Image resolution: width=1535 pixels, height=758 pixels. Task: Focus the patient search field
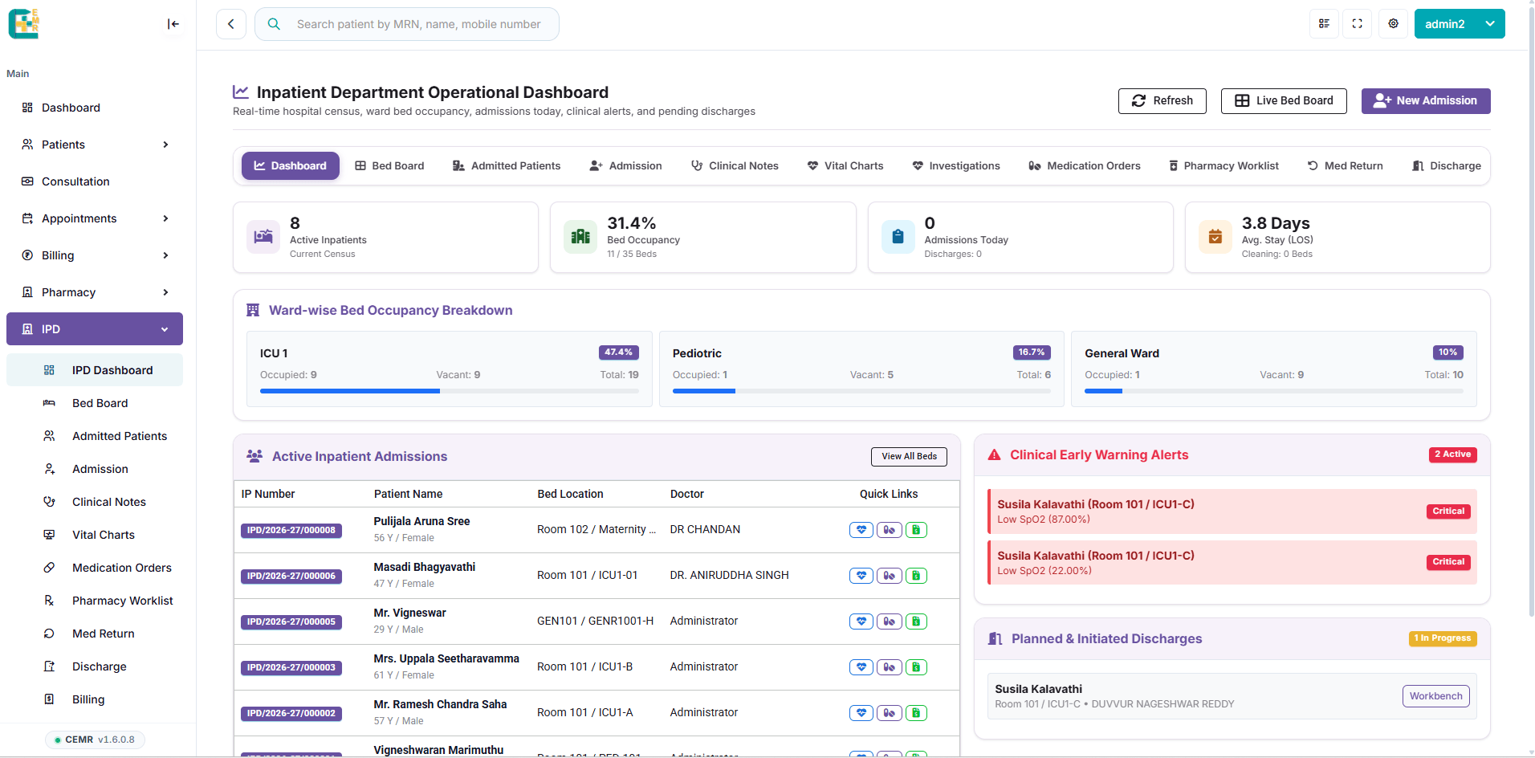point(407,24)
